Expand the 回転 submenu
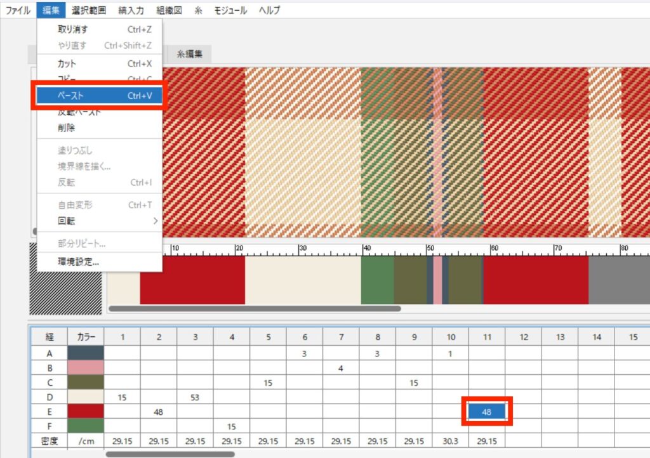Image resolution: width=650 pixels, height=458 pixels. point(100,221)
